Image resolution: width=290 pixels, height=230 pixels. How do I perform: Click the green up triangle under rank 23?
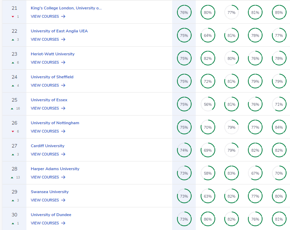coord(13,63)
